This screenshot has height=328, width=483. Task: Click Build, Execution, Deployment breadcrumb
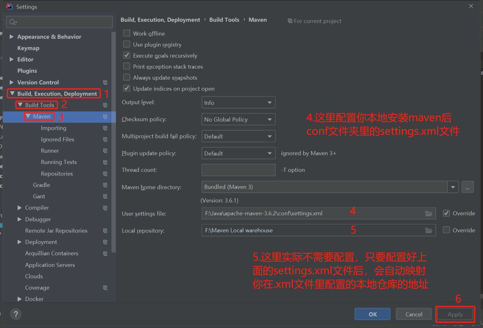(160, 20)
